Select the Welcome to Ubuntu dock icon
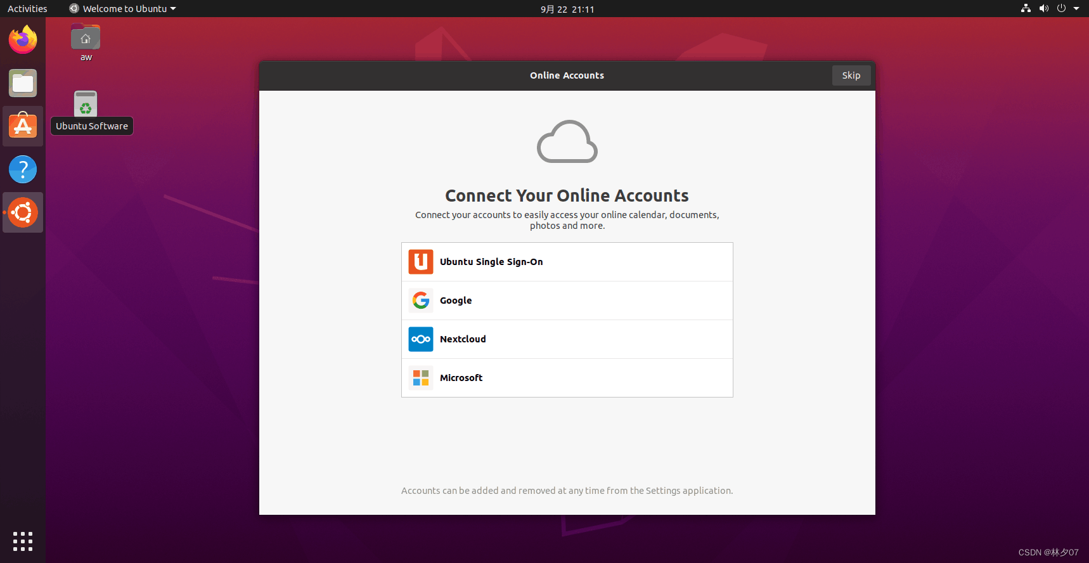This screenshot has width=1089, height=563. tap(23, 212)
